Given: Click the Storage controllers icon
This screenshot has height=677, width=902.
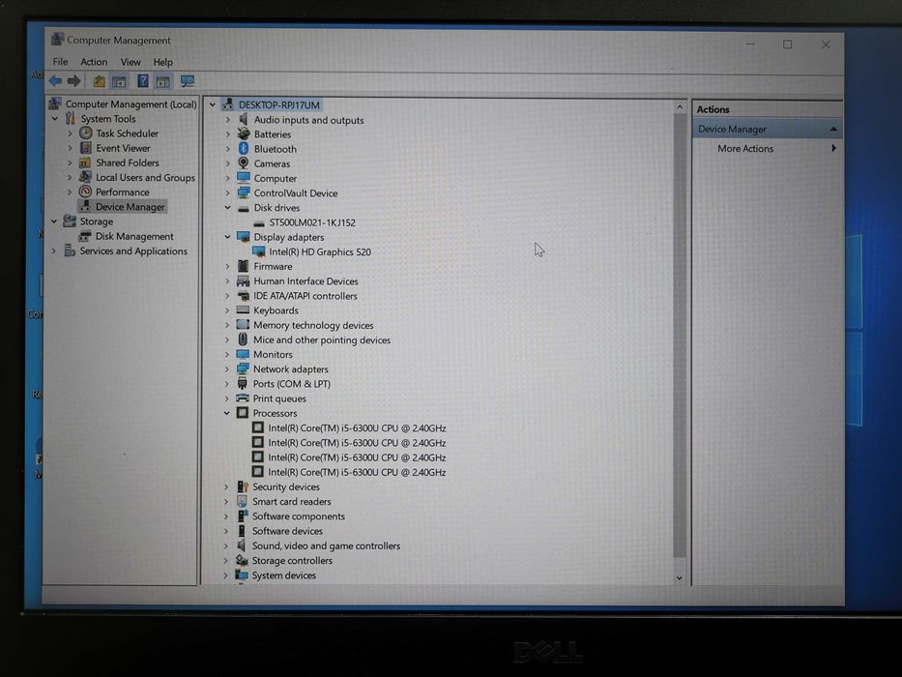Looking at the screenshot, I should [242, 560].
